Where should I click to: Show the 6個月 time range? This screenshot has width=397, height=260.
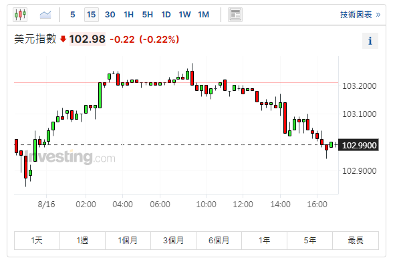click(219, 240)
